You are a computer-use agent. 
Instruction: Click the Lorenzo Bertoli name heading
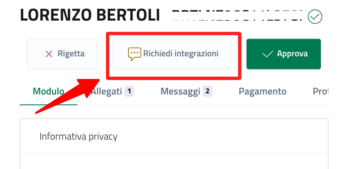click(90, 16)
